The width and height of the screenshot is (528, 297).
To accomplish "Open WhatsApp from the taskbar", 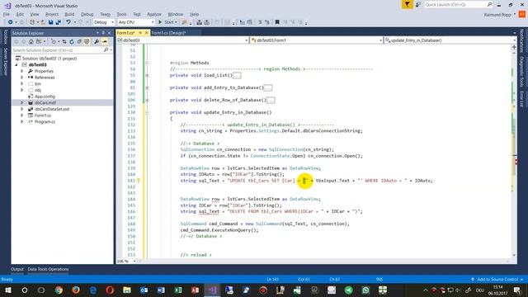I will [x=365, y=290].
